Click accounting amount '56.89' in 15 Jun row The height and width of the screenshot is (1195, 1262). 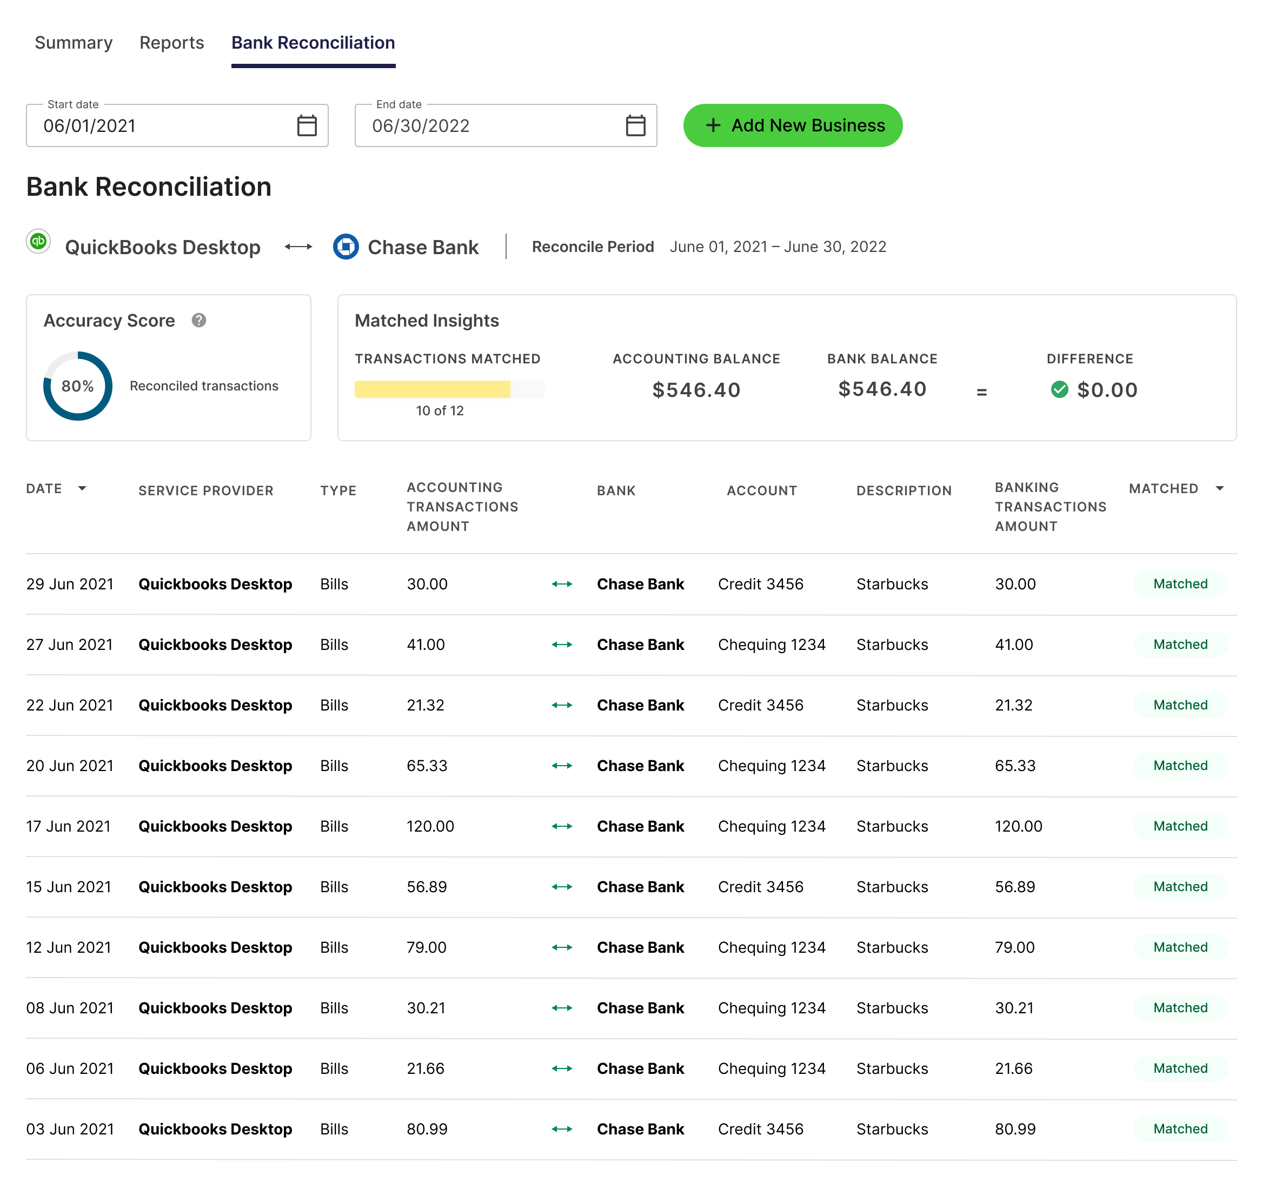(427, 887)
